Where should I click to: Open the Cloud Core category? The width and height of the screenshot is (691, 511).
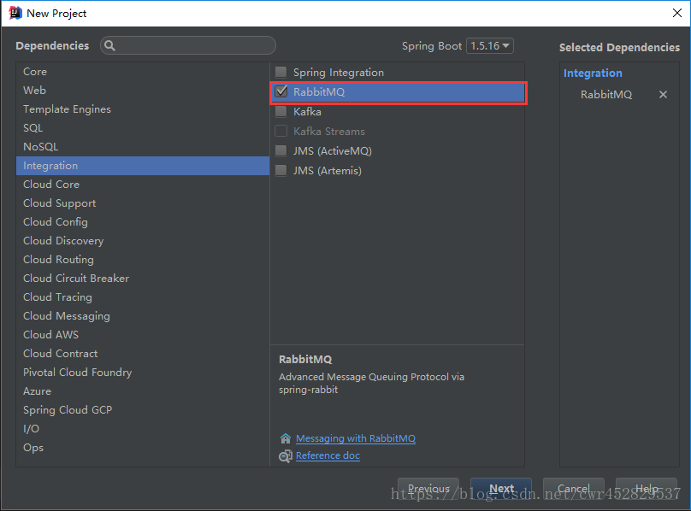click(x=142, y=184)
